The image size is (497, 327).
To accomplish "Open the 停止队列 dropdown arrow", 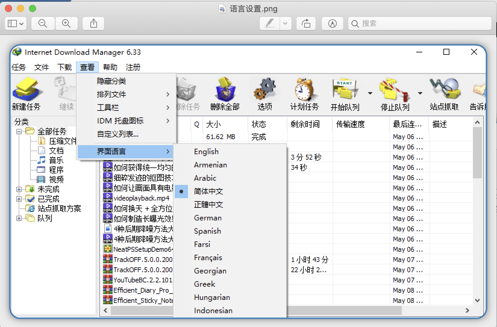I will (x=420, y=93).
